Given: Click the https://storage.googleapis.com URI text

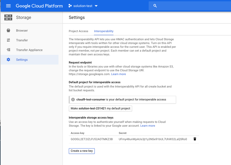Looking at the screenshot, I should 89,74.
